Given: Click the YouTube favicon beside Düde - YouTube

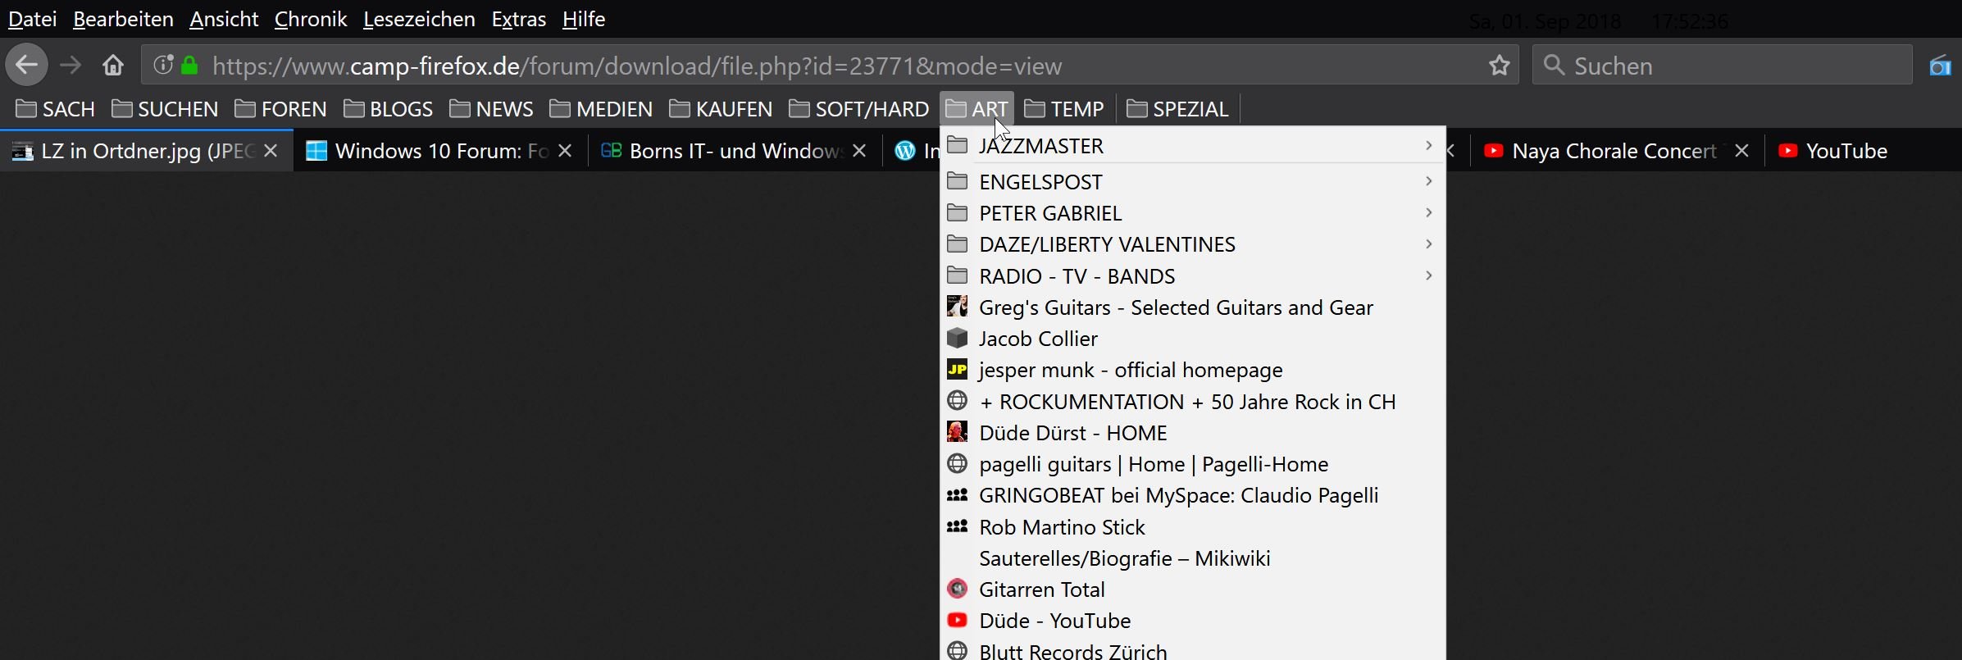Looking at the screenshot, I should 957,620.
